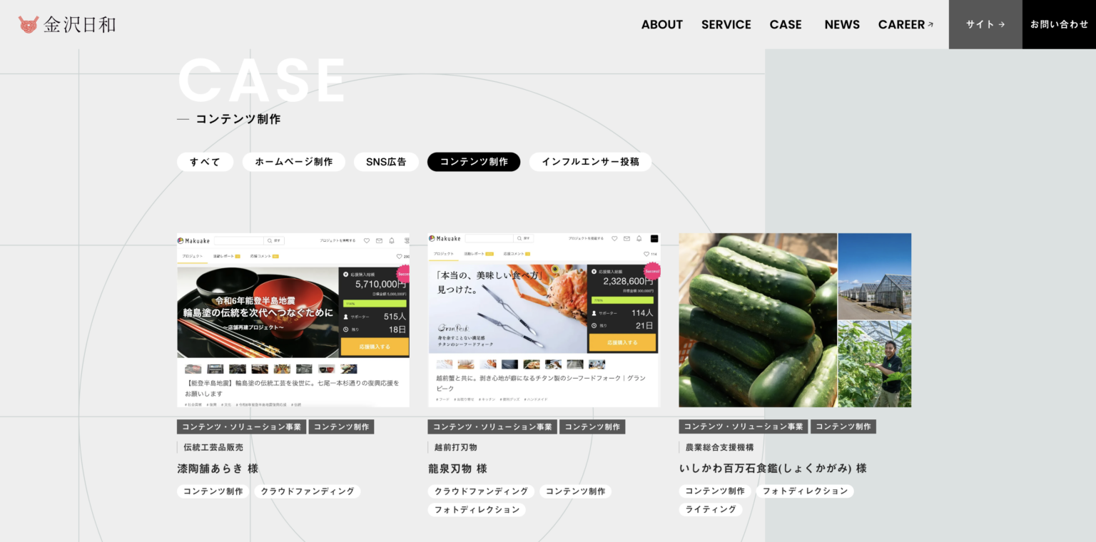Viewport: 1096px width, 542px height.
Task: Click the サイト arrow button
Action: [x=985, y=24]
